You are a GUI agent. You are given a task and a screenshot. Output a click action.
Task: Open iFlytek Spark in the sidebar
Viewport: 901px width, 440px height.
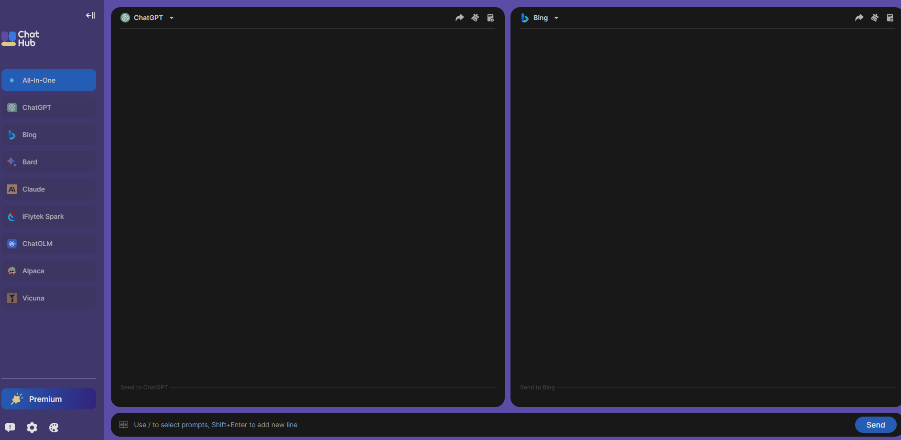pos(49,216)
